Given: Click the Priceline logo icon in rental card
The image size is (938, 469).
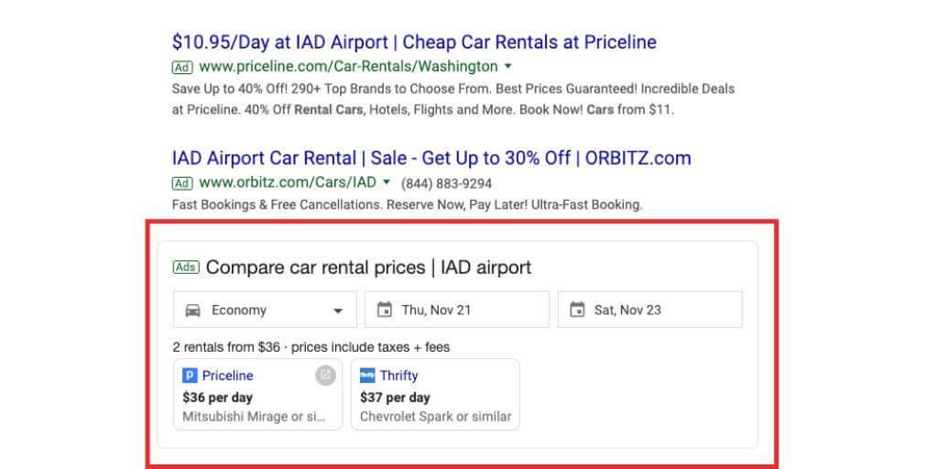Looking at the screenshot, I should tap(190, 376).
